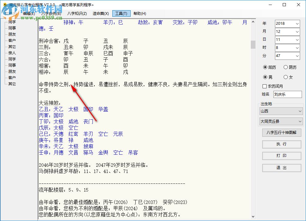Open the 造命篇(X) menu
This screenshot has height=221, width=306.
pos(100,13)
